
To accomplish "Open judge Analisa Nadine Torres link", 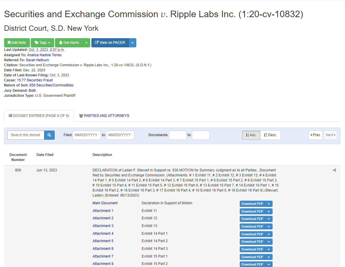I will tap(44, 55).
